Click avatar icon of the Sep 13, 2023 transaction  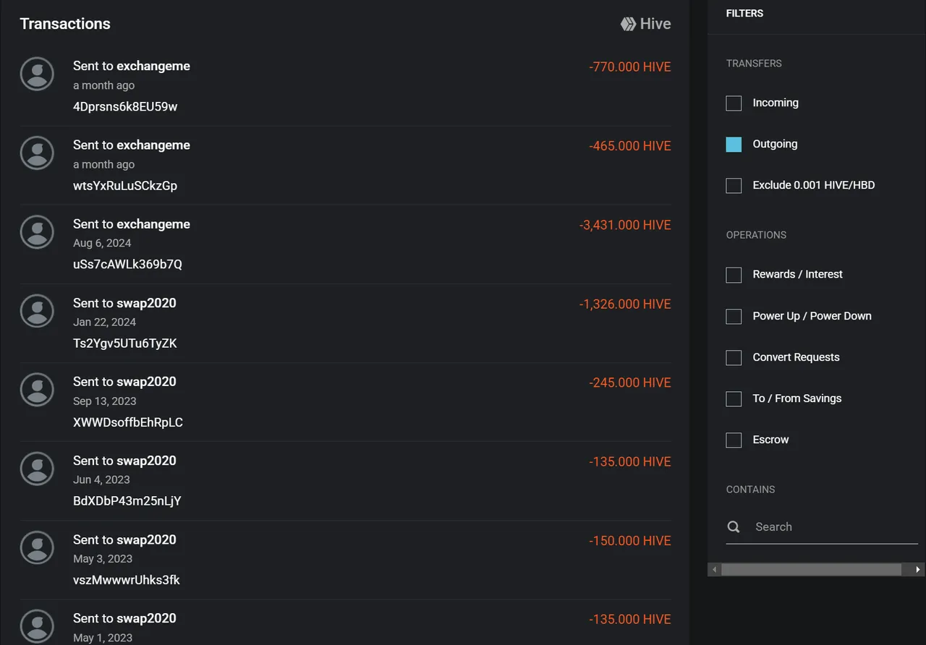(37, 389)
